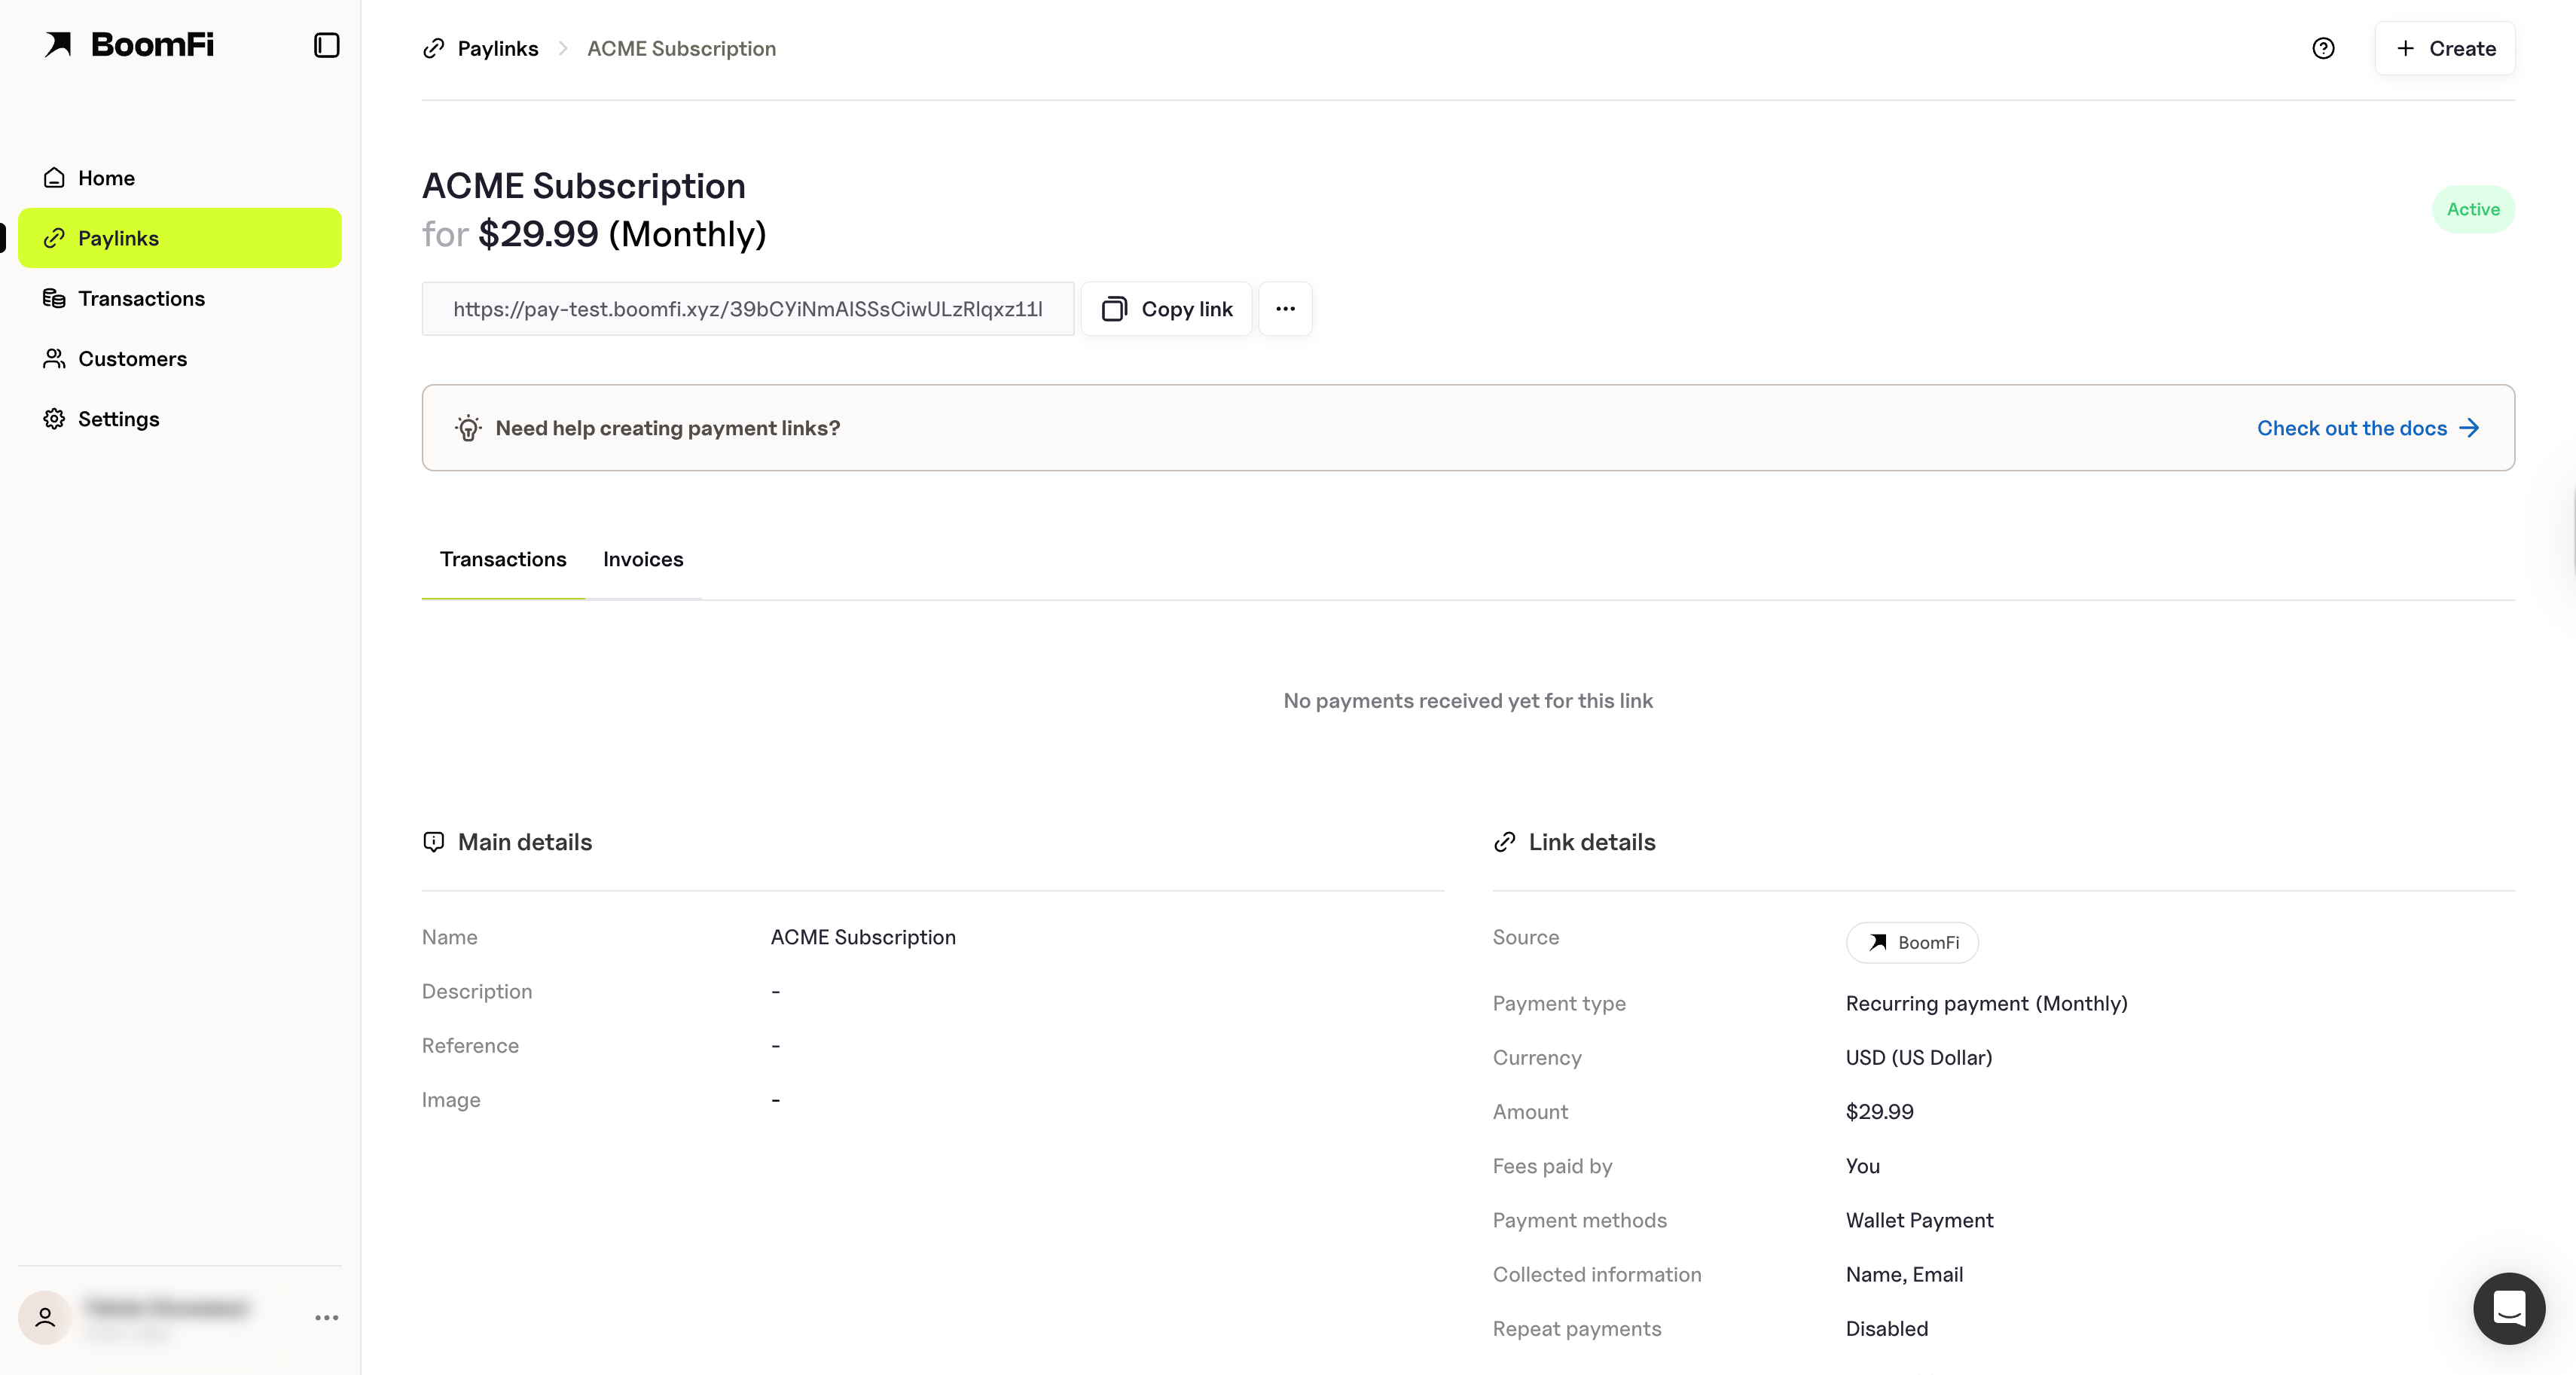Image resolution: width=2576 pixels, height=1375 pixels.
Task: Click the BoomFi source badge
Action: [x=1911, y=942]
